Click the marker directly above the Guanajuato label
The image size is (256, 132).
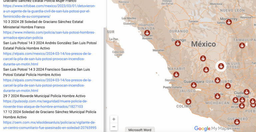(217, 80)
